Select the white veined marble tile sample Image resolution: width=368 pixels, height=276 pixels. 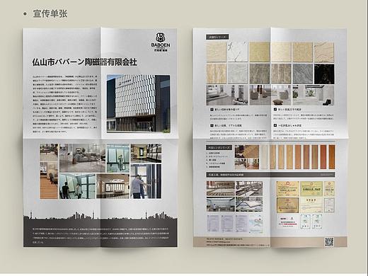point(237,52)
